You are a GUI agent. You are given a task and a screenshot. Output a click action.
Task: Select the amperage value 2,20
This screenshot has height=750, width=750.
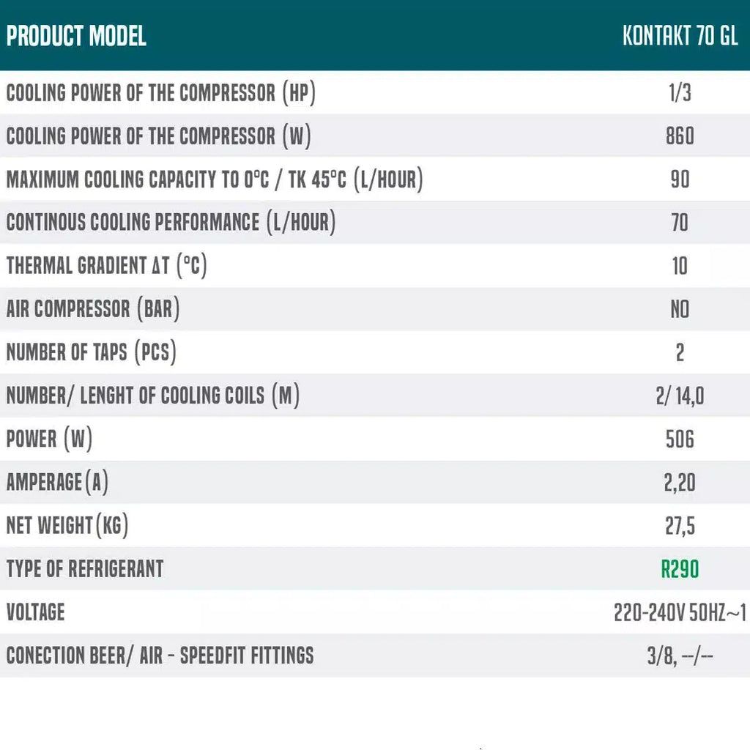pyautogui.click(x=680, y=483)
